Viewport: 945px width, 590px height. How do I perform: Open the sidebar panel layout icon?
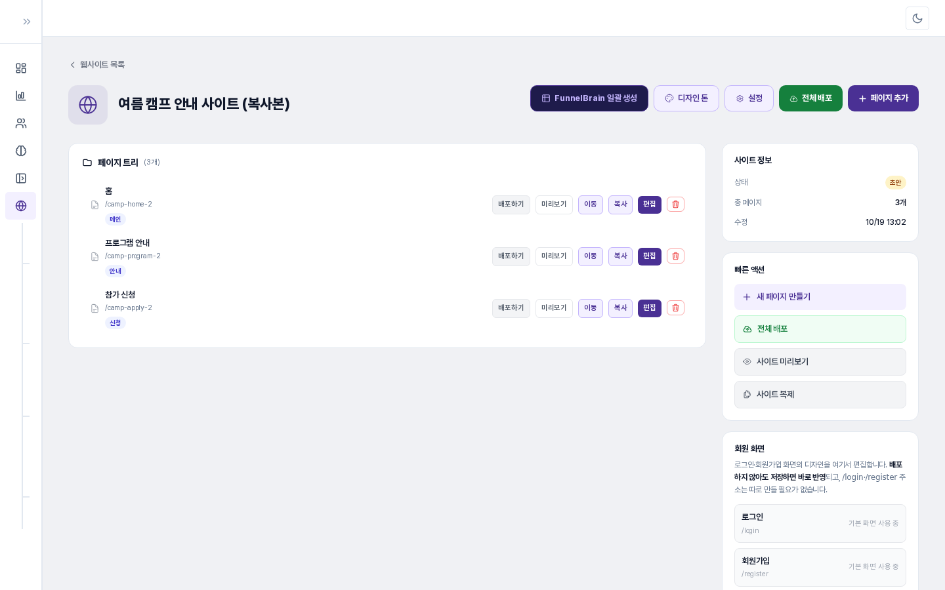coord(21,178)
